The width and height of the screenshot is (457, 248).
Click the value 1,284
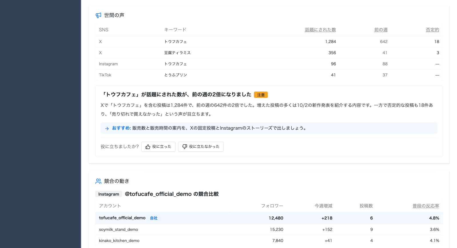point(330,42)
